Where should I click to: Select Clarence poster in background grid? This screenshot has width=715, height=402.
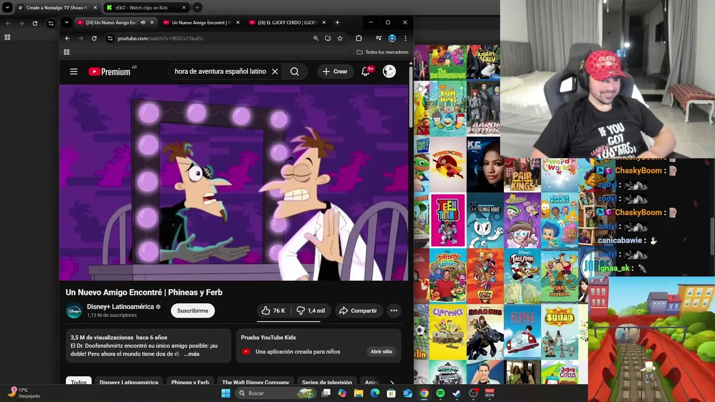[x=447, y=332]
